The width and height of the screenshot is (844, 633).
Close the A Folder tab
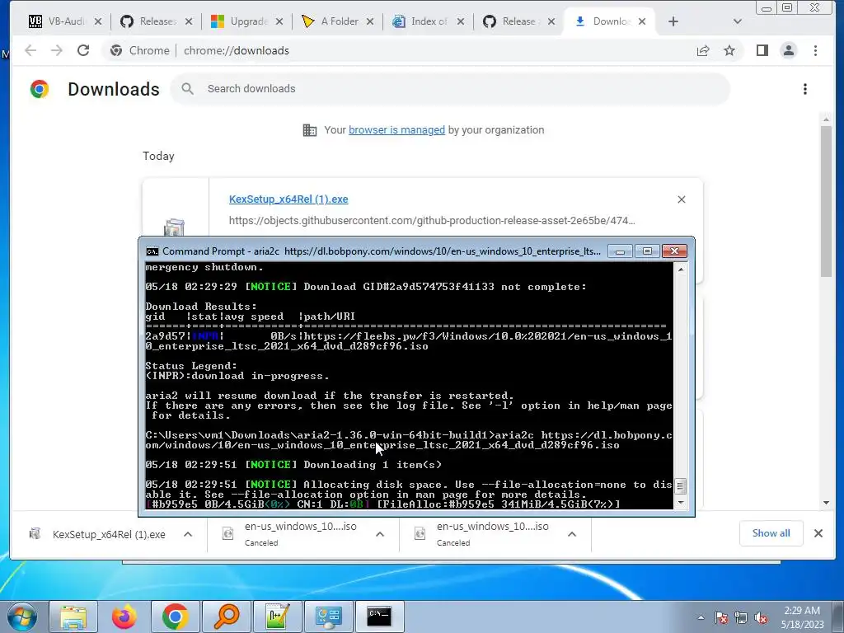coord(370,21)
